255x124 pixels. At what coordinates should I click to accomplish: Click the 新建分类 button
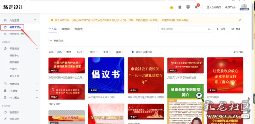point(57,41)
